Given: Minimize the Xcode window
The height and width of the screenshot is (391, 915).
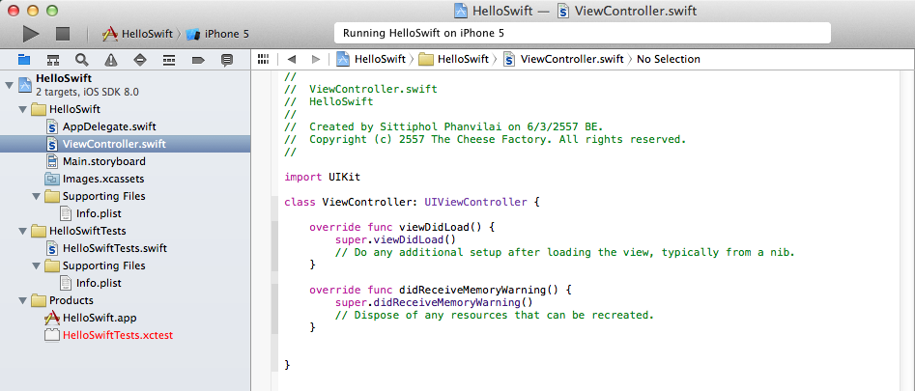Looking at the screenshot, I should [33, 10].
